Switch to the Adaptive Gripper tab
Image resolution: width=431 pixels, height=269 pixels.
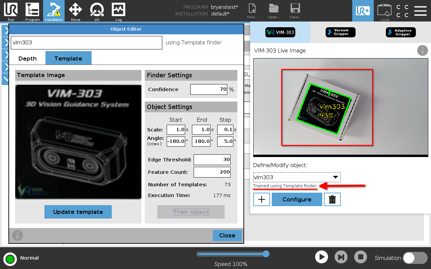point(401,32)
